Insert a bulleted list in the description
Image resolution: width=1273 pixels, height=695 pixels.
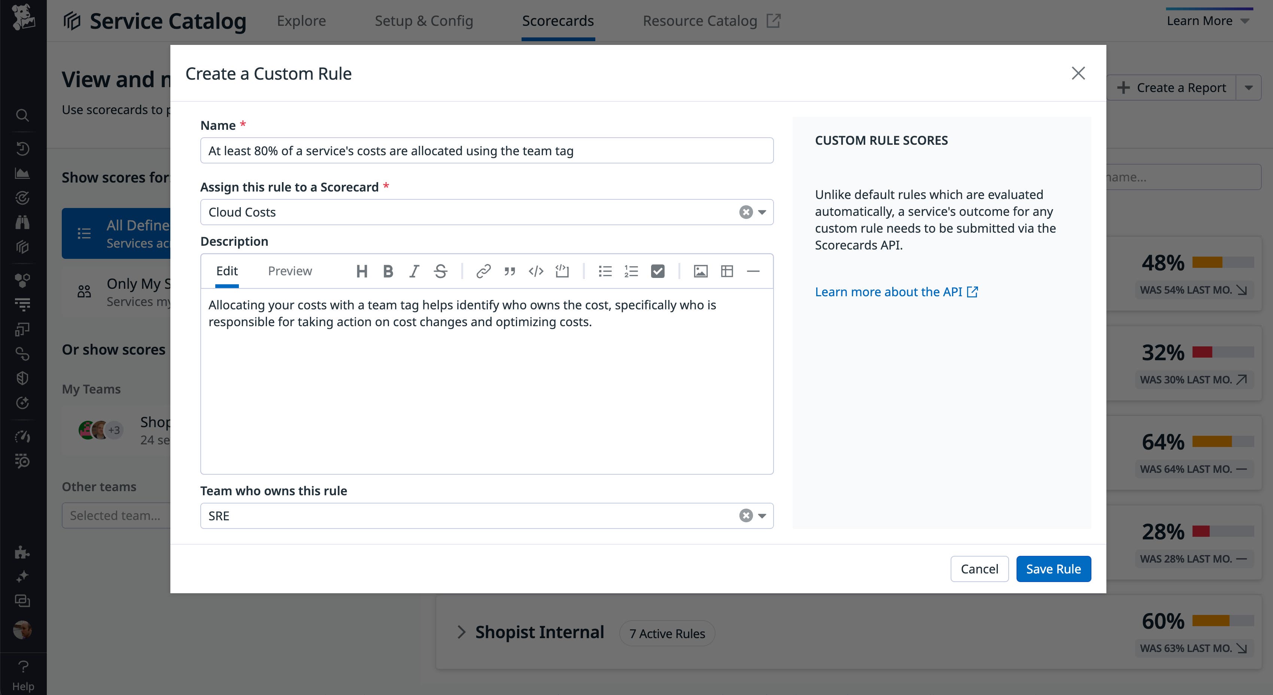pos(605,271)
